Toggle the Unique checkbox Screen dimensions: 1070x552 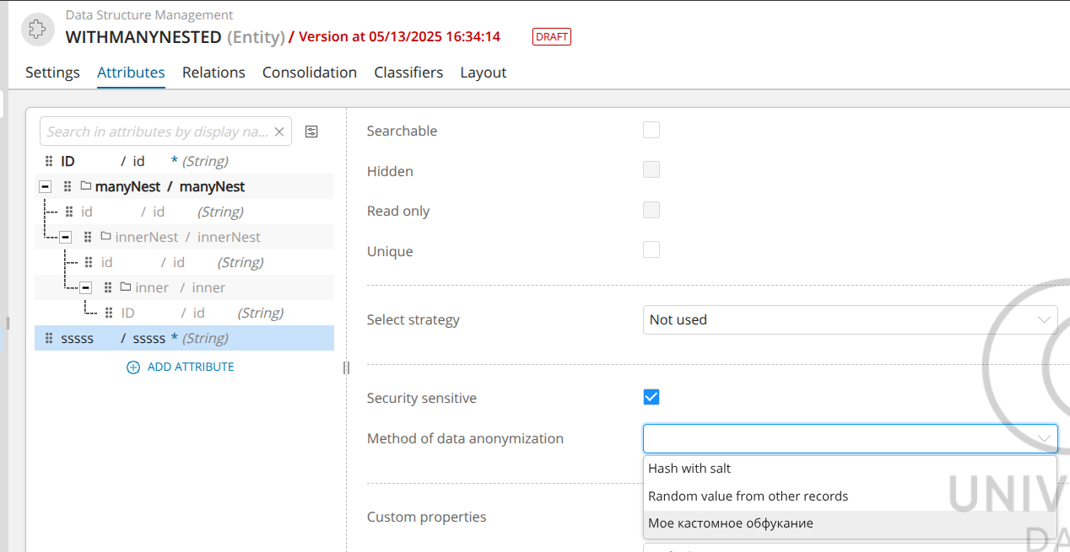(x=651, y=250)
